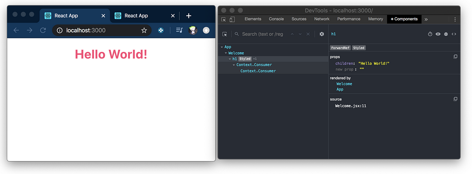The height and width of the screenshot is (174, 472).
Task: Click the suspend component stopwatch icon
Action: click(430, 34)
